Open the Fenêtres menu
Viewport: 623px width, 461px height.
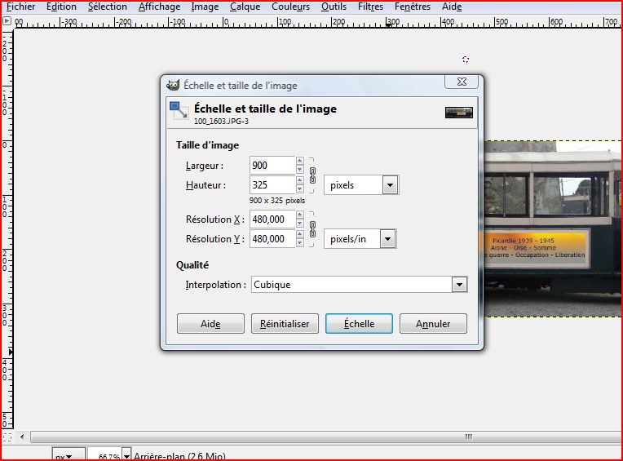tap(413, 7)
